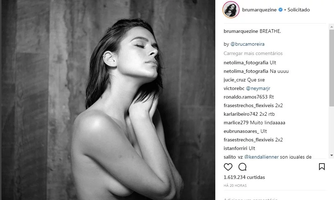Open the comment bubble icon
Viewport: 334px width, 200px height.
point(242,167)
